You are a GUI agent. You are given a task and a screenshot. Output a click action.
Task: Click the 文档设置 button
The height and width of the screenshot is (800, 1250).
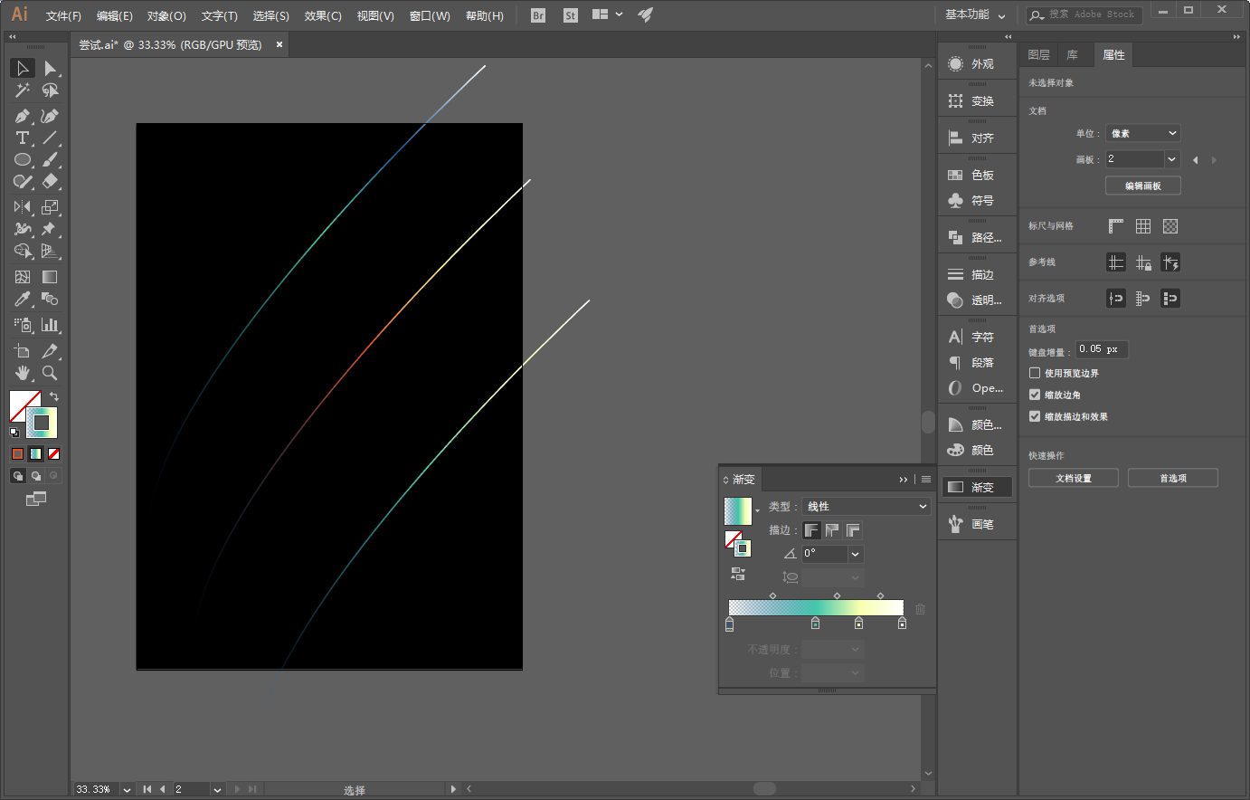(x=1074, y=478)
